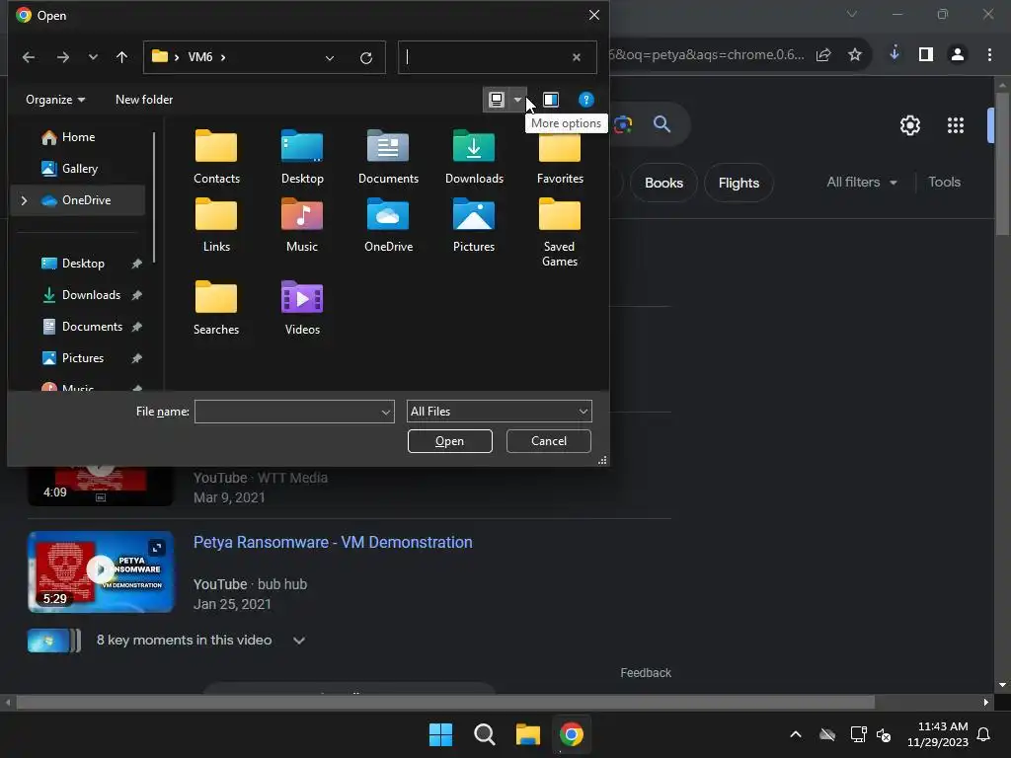Viewport: 1011px width, 758px height.
Task: Click Tools on Google results
Action: point(944,183)
